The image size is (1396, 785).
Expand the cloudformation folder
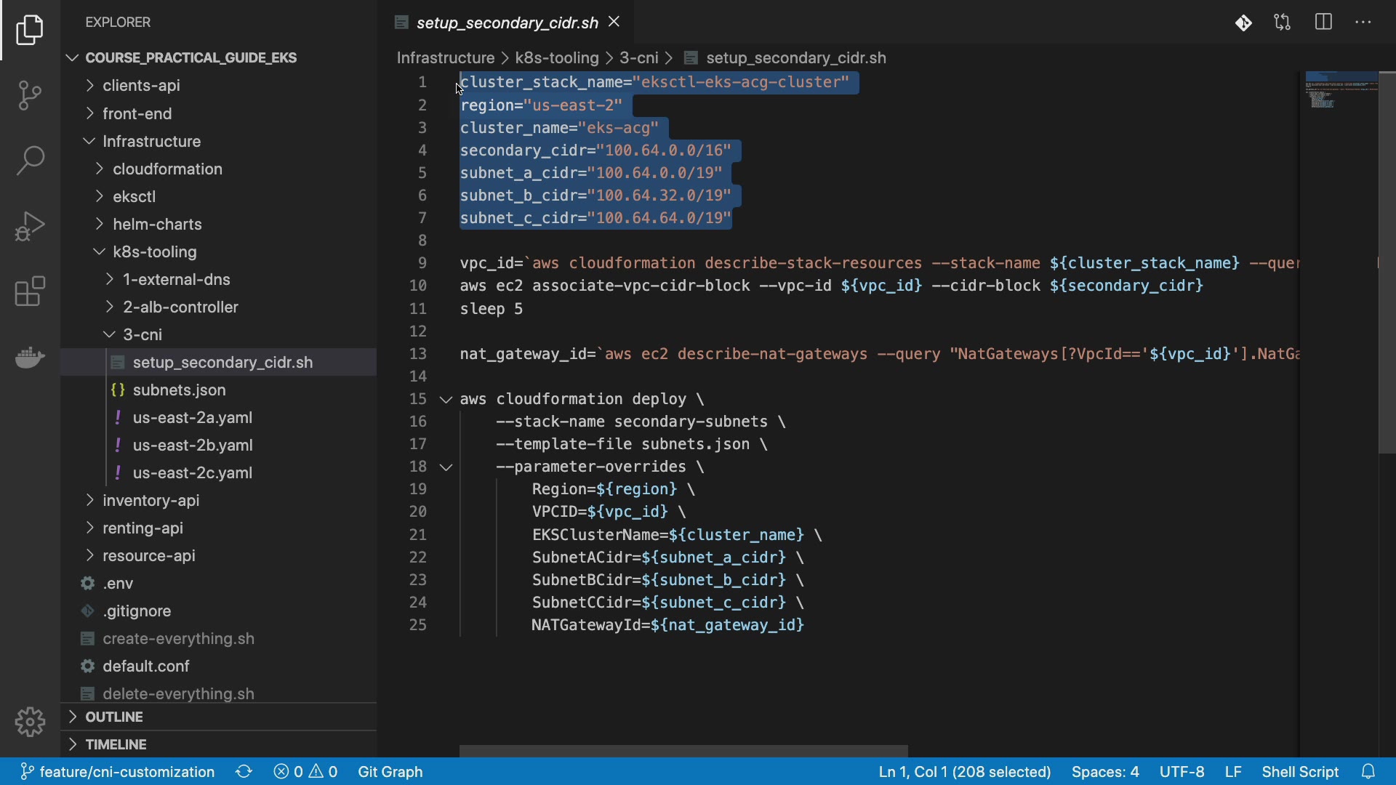point(167,169)
